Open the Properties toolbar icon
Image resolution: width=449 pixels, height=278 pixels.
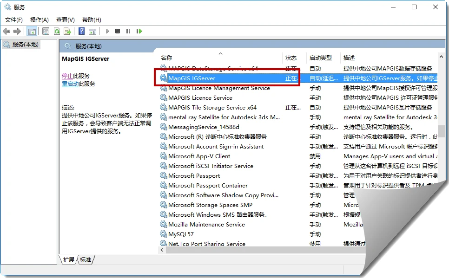46,31
